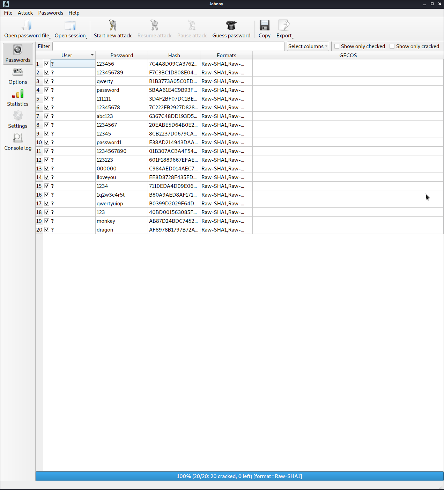
Task: Uncheck the row with password abc123
Action: [47, 116]
